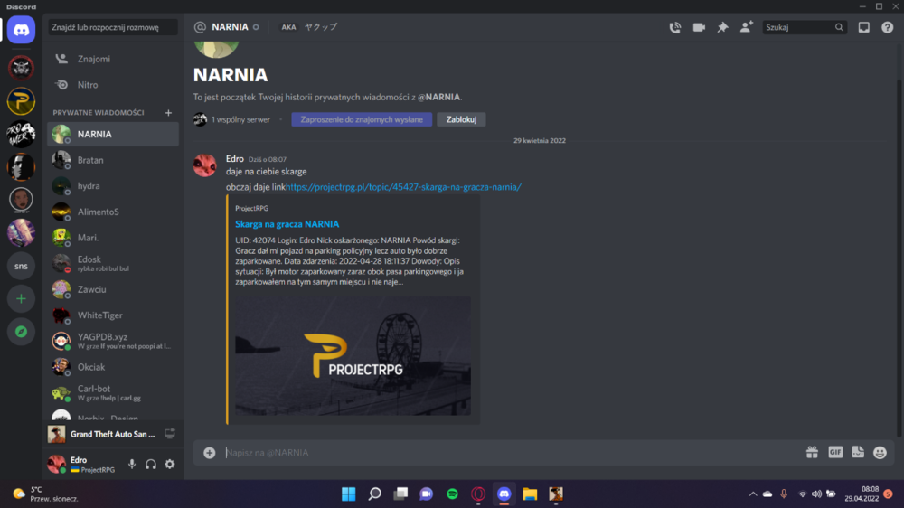The image size is (904, 508).
Task: Focus the Znajdź lub rozpocznij rozmowę field
Action: coord(113,27)
